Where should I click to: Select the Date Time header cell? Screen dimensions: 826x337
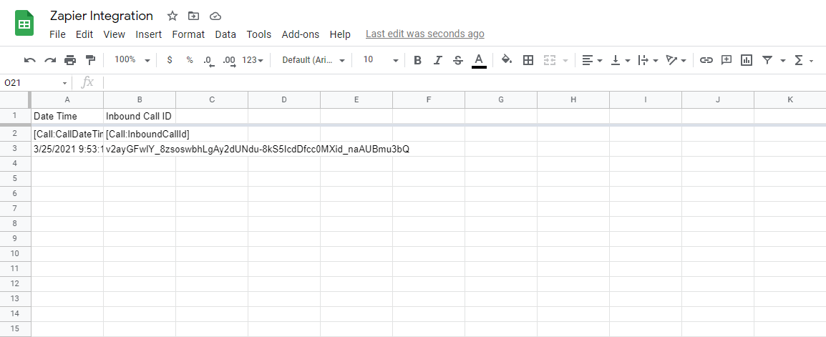tap(67, 116)
